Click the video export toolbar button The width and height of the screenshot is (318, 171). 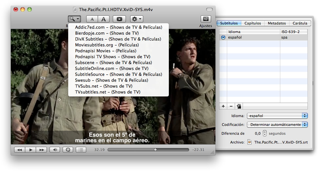pos(119,19)
